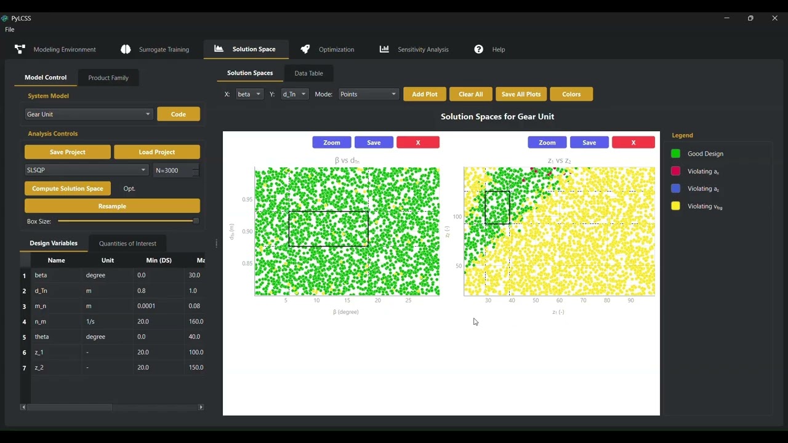This screenshot has width=788, height=443.
Task: Save the z₁ vs z₂ plot
Action: [x=589, y=143]
